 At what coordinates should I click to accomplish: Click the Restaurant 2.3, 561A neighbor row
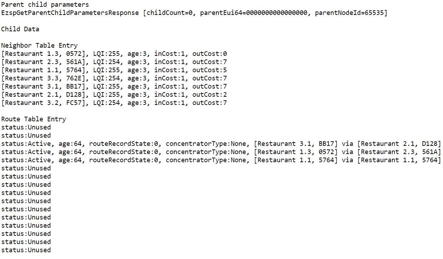coord(114,62)
